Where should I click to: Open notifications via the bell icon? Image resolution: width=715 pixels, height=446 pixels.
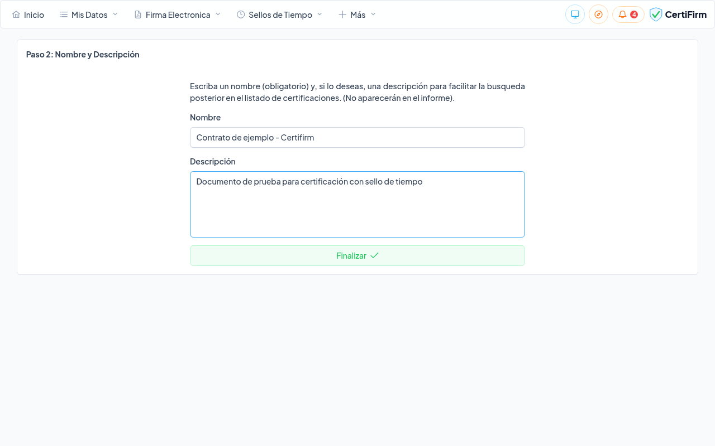[622, 14]
